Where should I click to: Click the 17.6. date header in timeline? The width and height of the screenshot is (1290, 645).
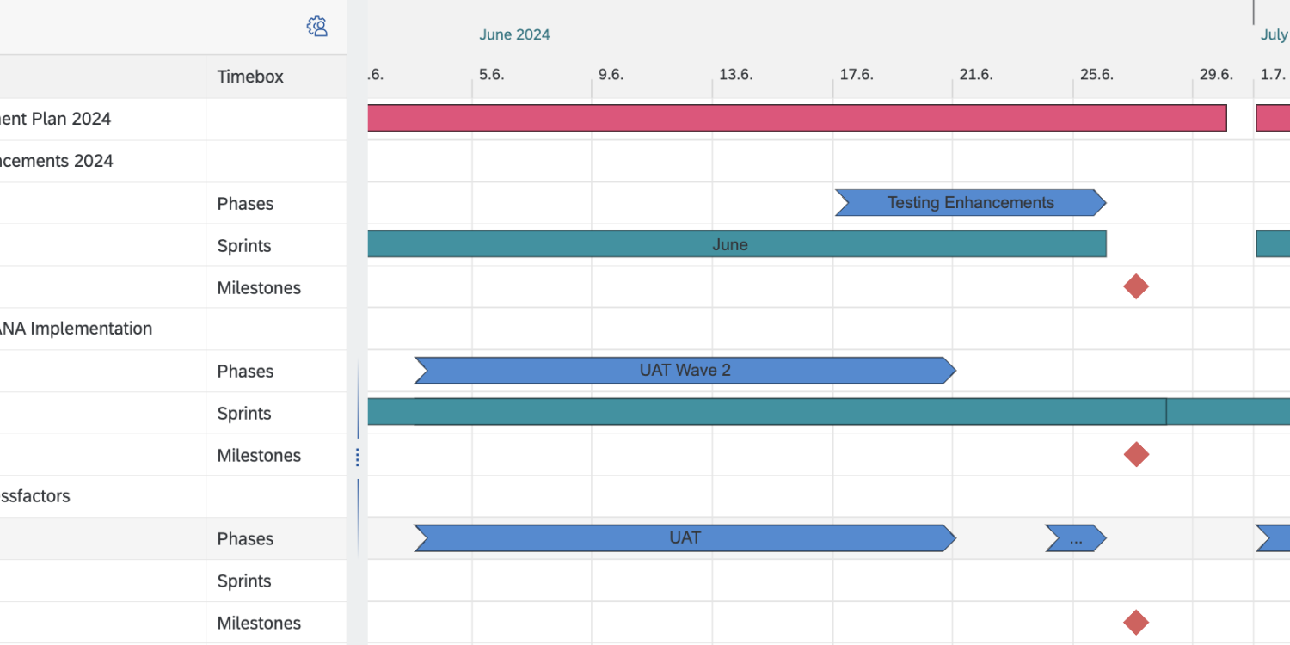857,75
